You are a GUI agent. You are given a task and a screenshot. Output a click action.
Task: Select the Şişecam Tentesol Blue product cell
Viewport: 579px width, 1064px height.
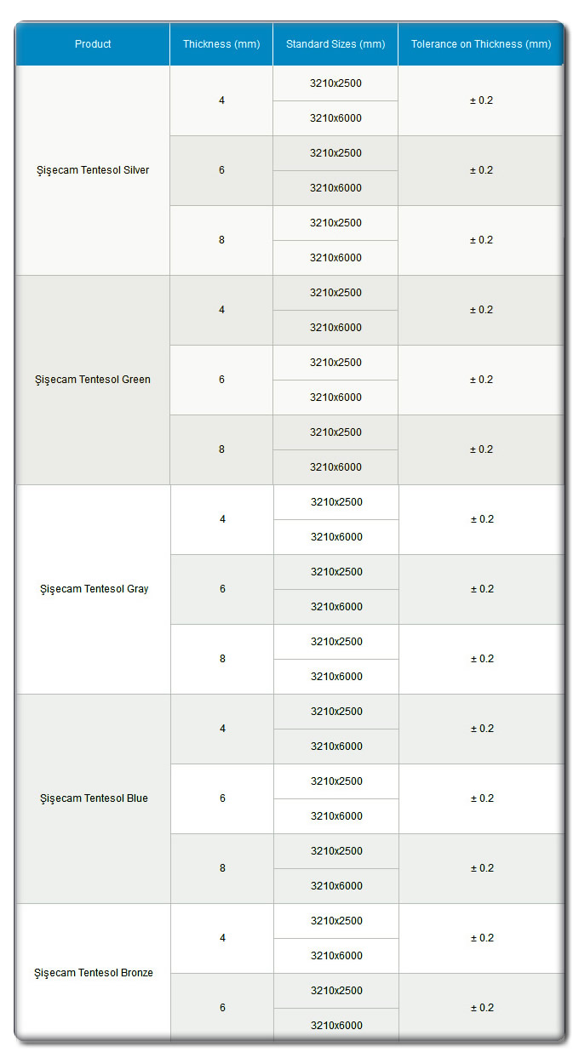point(95,798)
